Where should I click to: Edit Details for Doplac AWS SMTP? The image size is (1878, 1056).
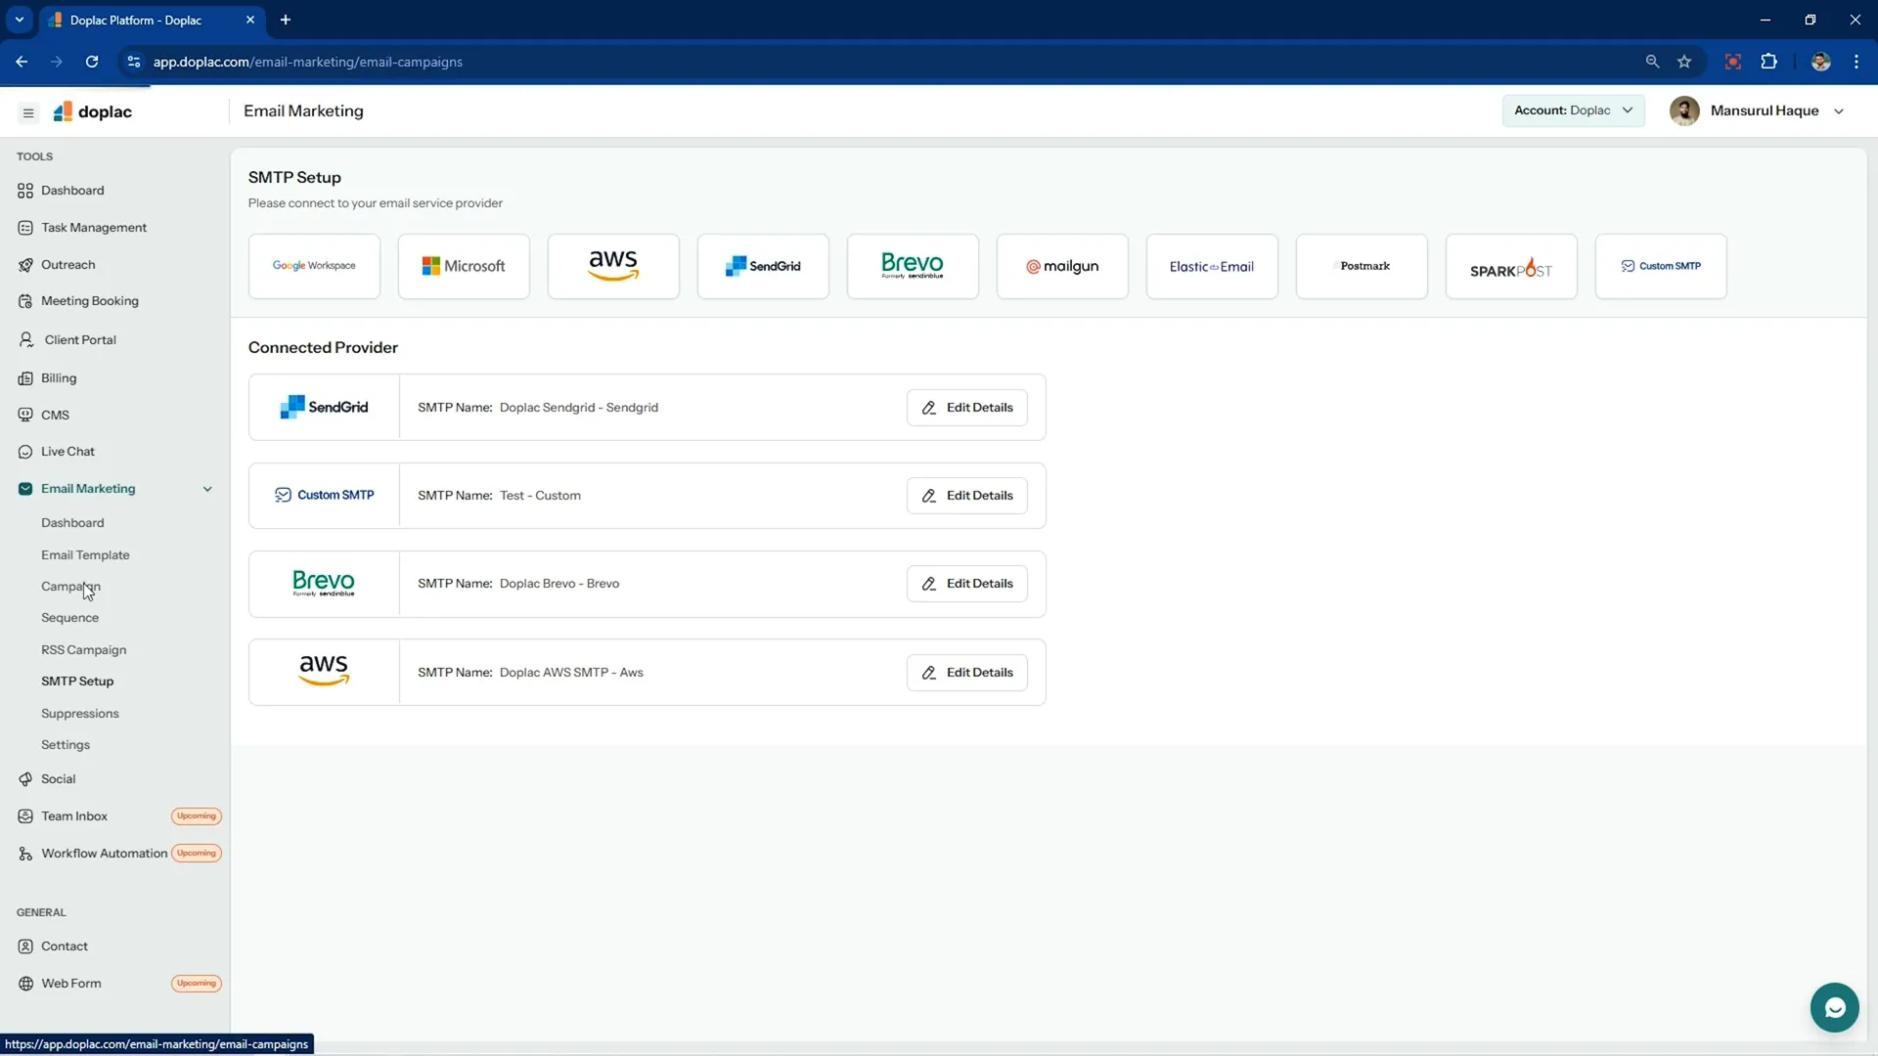point(966,673)
